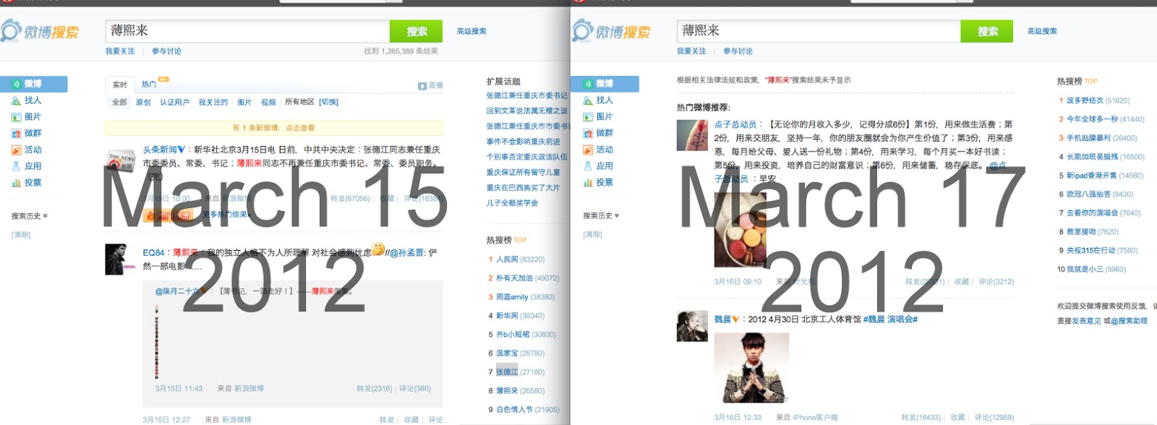Click the 直播 live play icon

pos(422,86)
